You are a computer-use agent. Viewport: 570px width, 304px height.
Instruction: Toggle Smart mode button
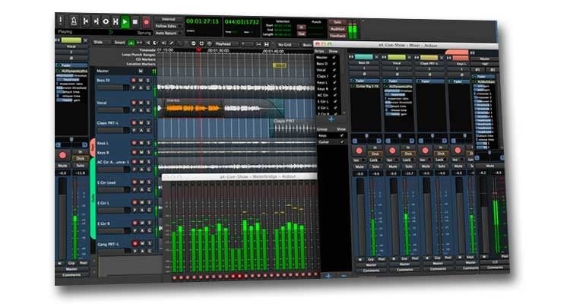pyautogui.click(x=119, y=43)
